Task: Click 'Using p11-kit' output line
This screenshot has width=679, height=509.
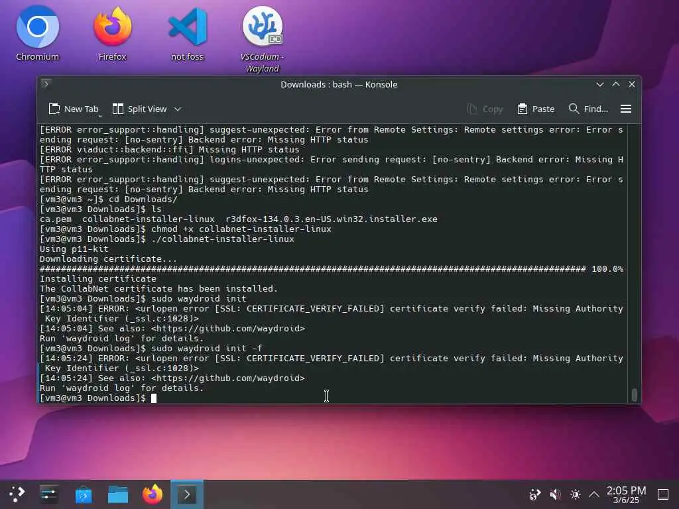Action: tap(74, 249)
